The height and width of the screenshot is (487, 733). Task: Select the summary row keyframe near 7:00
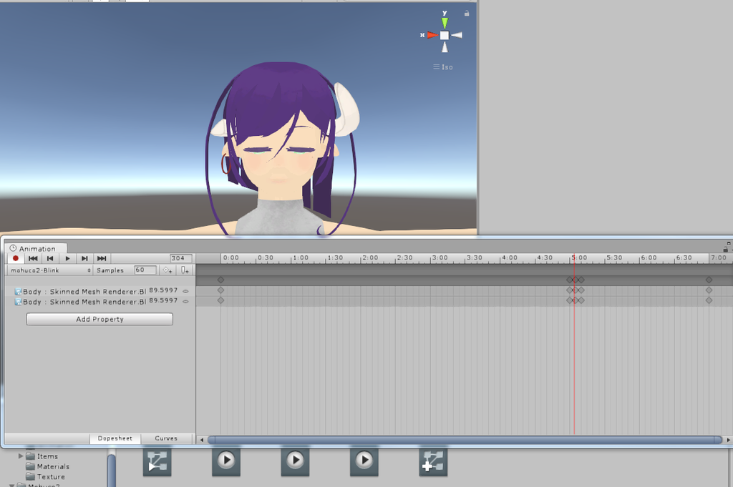pos(709,280)
